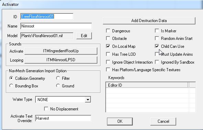Check the Random Anim Start checkbox
This screenshot has height=130, width=203.
point(157,38)
